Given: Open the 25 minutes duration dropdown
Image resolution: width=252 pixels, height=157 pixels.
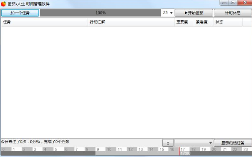Looking at the screenshot, I should pos(168,13).
